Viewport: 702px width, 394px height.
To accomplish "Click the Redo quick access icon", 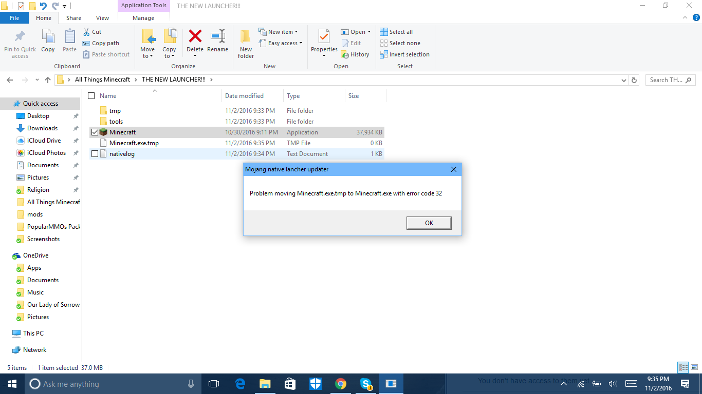I will (54, 6).
